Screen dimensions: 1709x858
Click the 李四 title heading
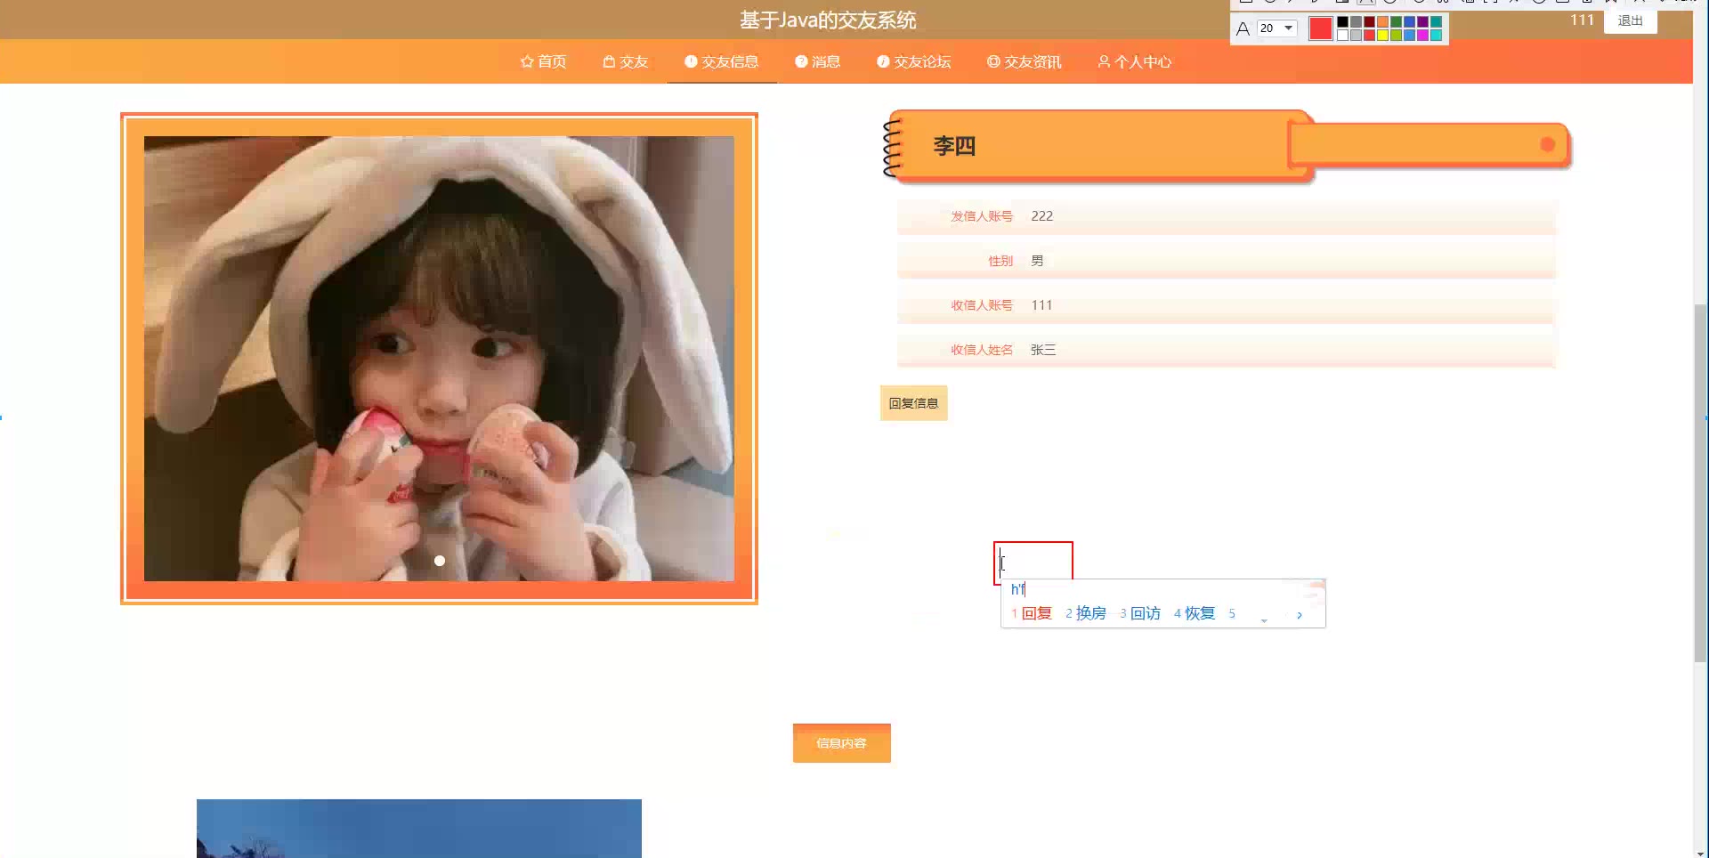pyautogui.click(x=954, y=146)
